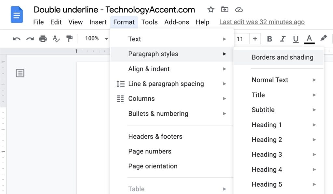Open the move to folder icon
The image size is (333, 194).
click(x=225, y=9)
